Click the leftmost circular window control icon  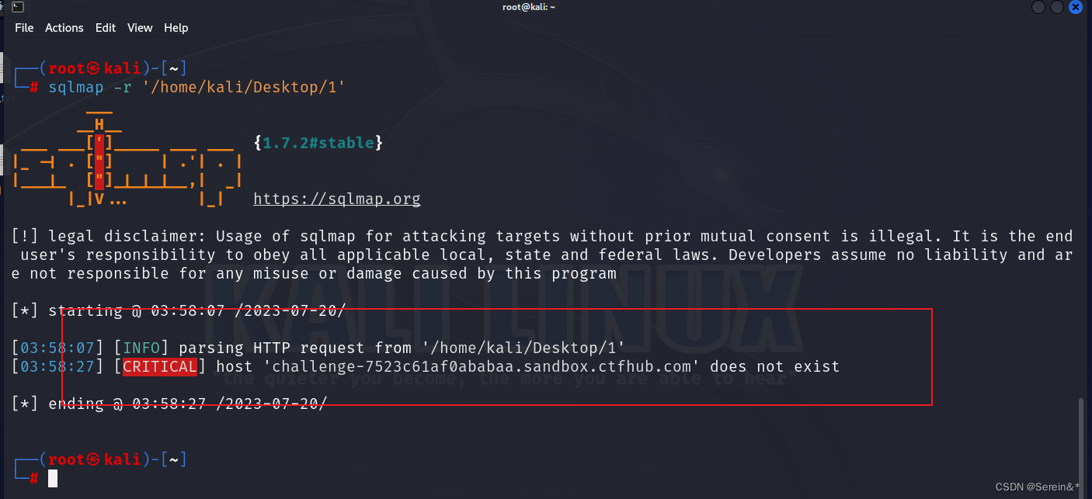[1038, 7]
